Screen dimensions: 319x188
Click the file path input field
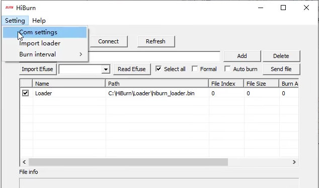tap(154, 56)
